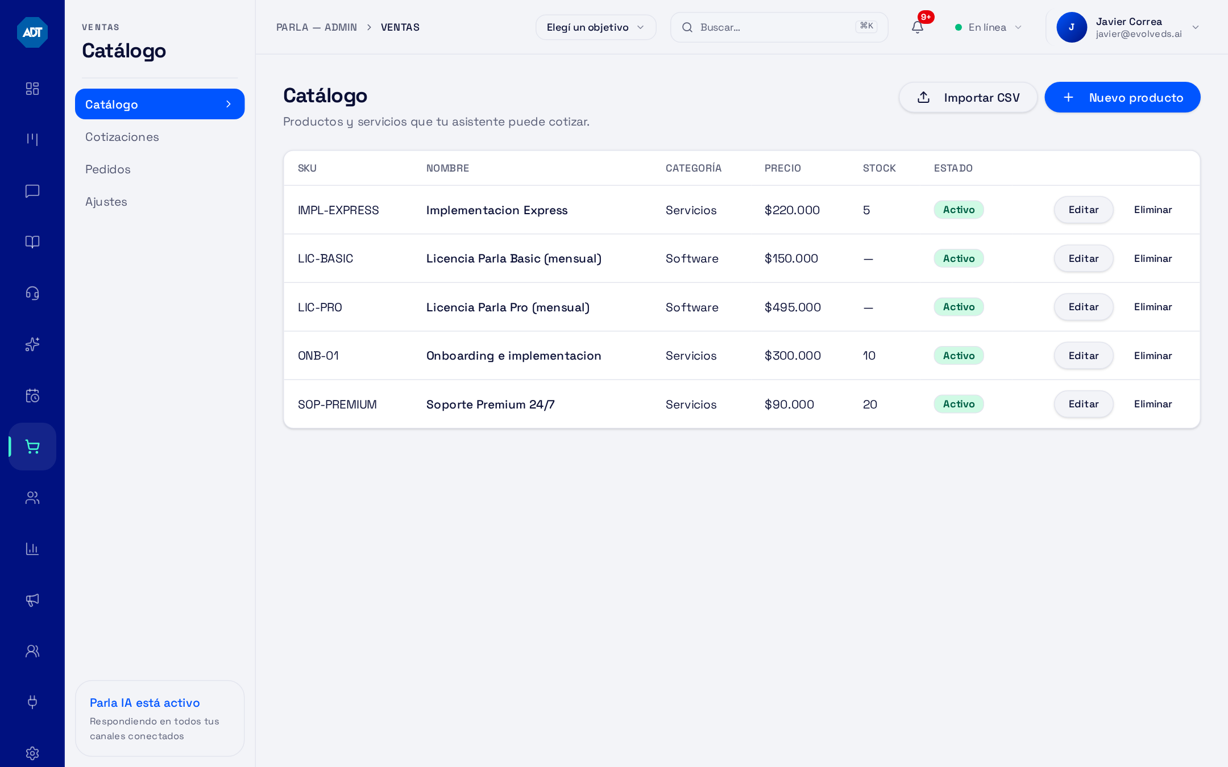Viewport: 1228px width, 767px height.
Task: Click the SOP-PREMIUM SKU cell
Action: click(x=337, y=405)
